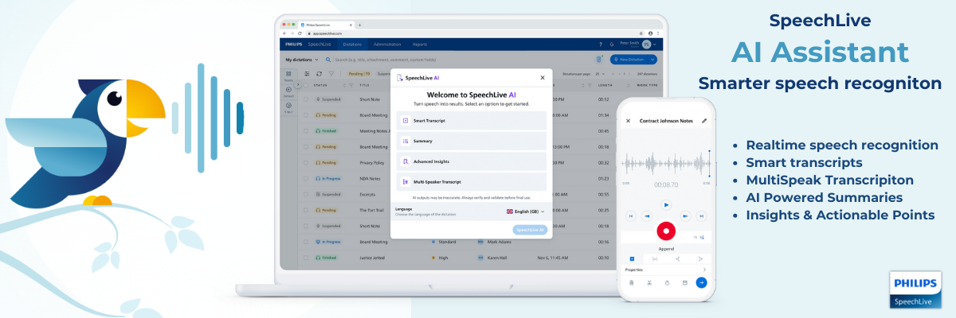Viewport: 956px width, 318px height.
Task: Expand Properties on the phone app
Action: pyautogui.click(x=666, y=270)
